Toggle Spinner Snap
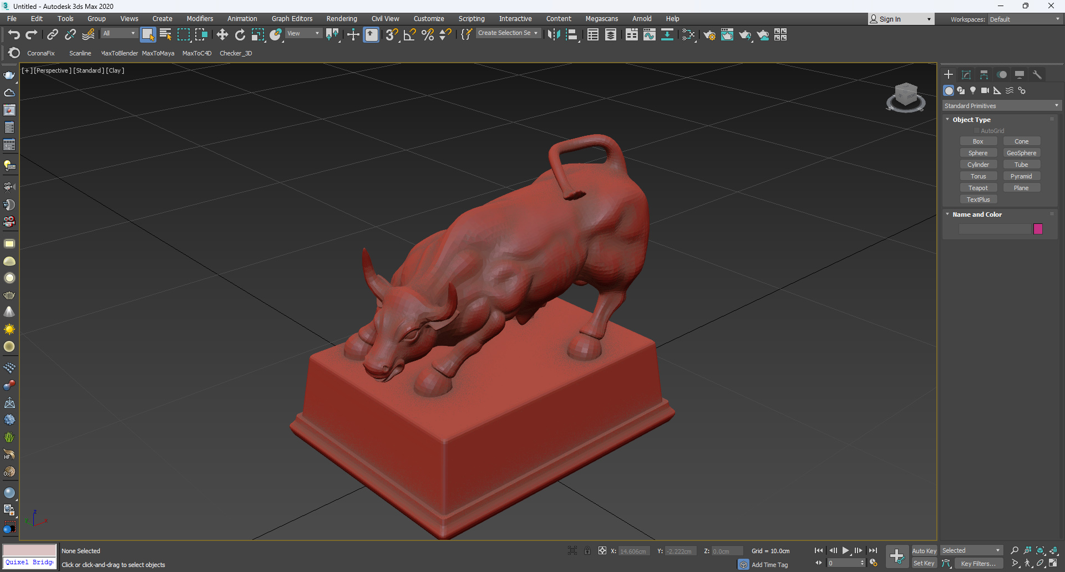 445,35
